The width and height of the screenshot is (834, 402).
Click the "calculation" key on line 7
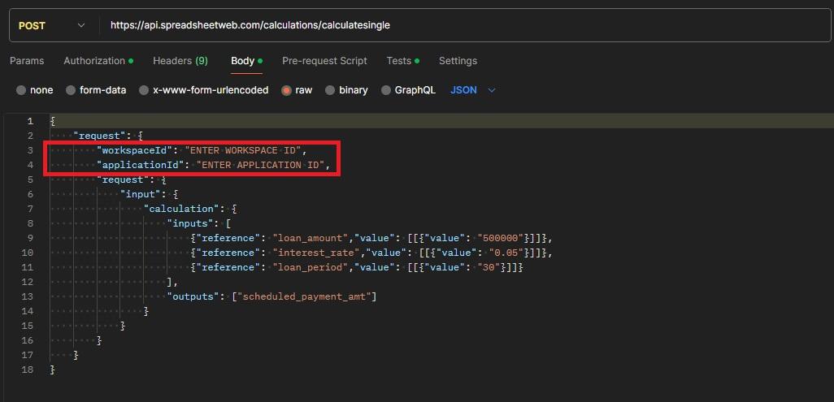pyautogui.click(x=181, y=209)
